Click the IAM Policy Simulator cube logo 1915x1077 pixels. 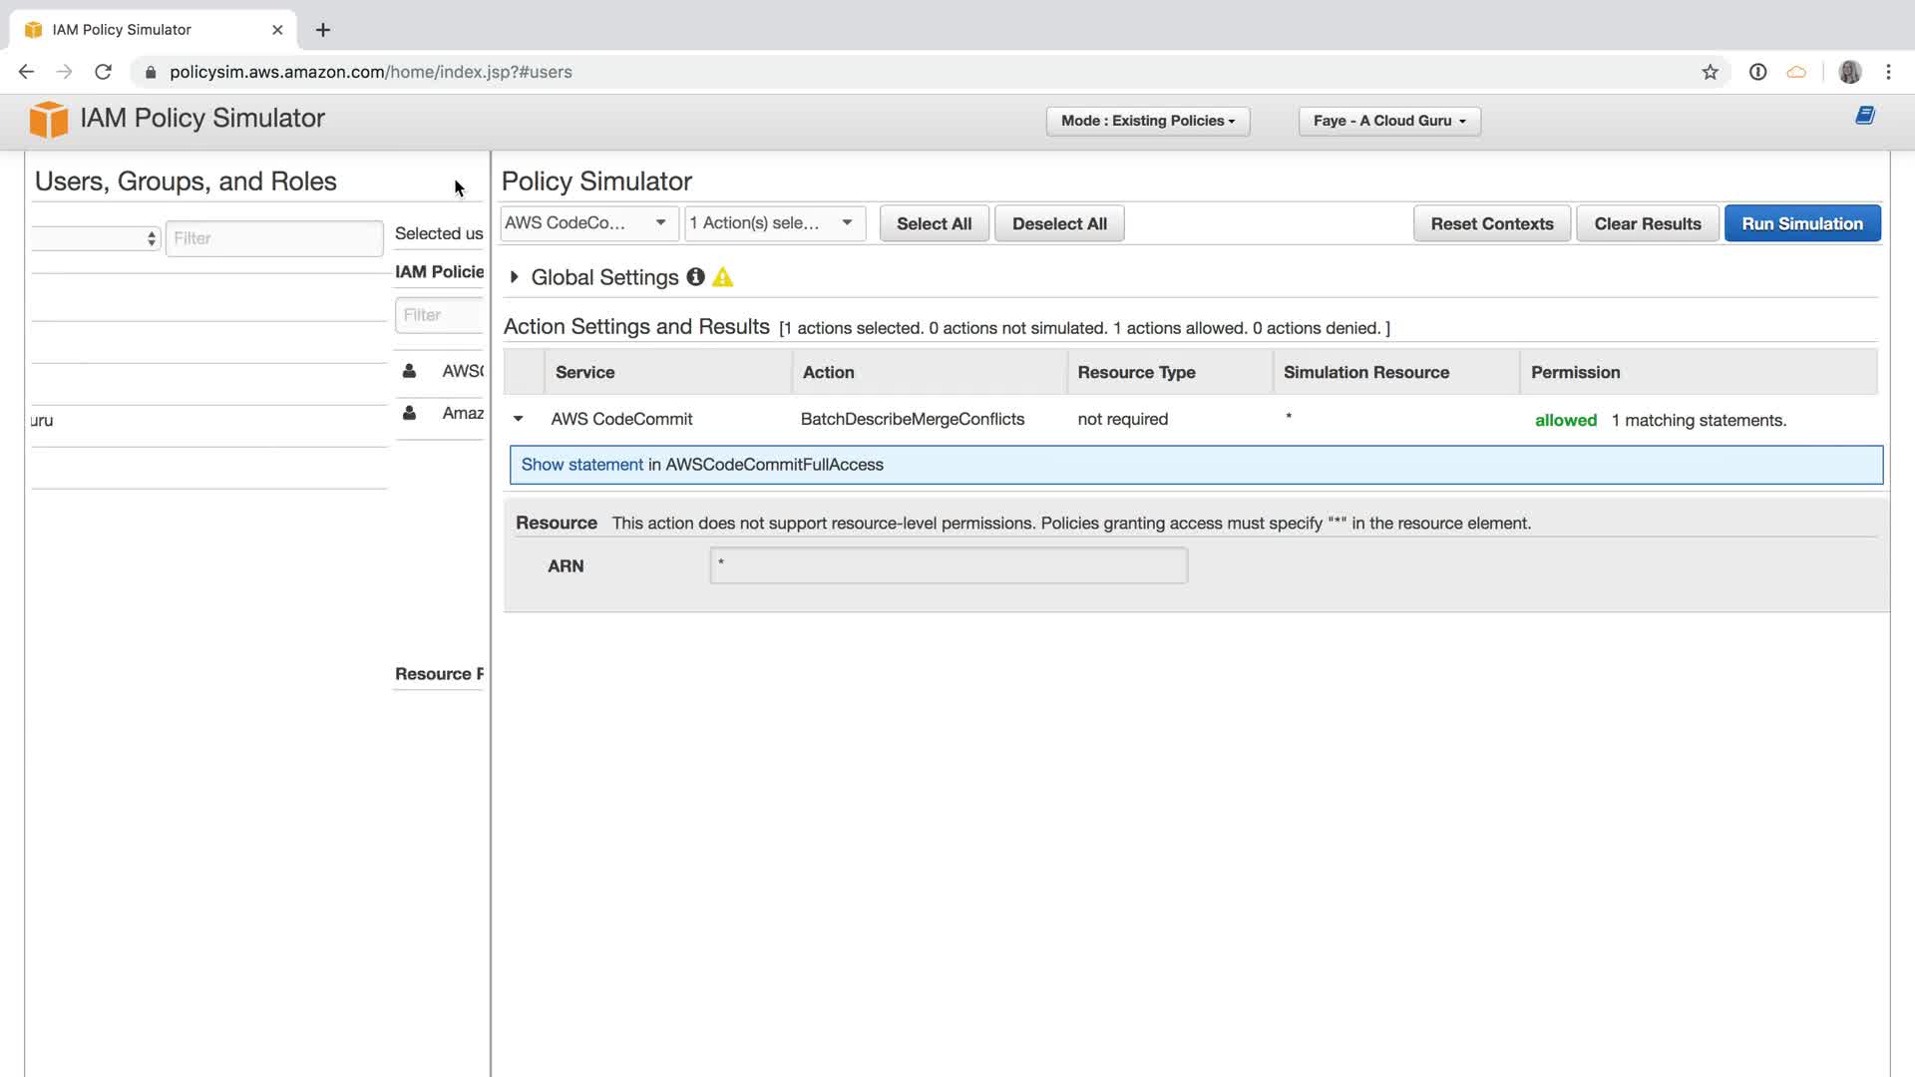pyautogui.click(x=48, y=119)
